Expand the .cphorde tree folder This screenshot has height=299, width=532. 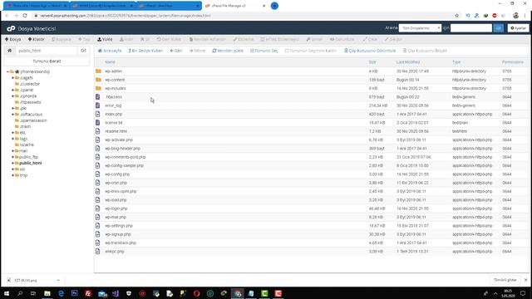coord(13,96)
